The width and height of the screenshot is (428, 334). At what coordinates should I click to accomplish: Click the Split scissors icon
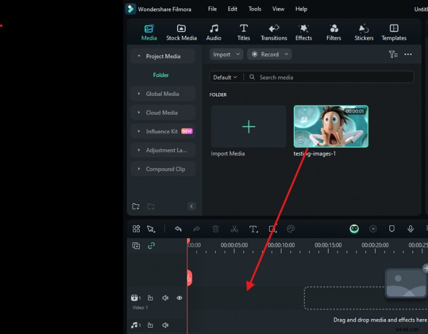(x=234, y=229)
